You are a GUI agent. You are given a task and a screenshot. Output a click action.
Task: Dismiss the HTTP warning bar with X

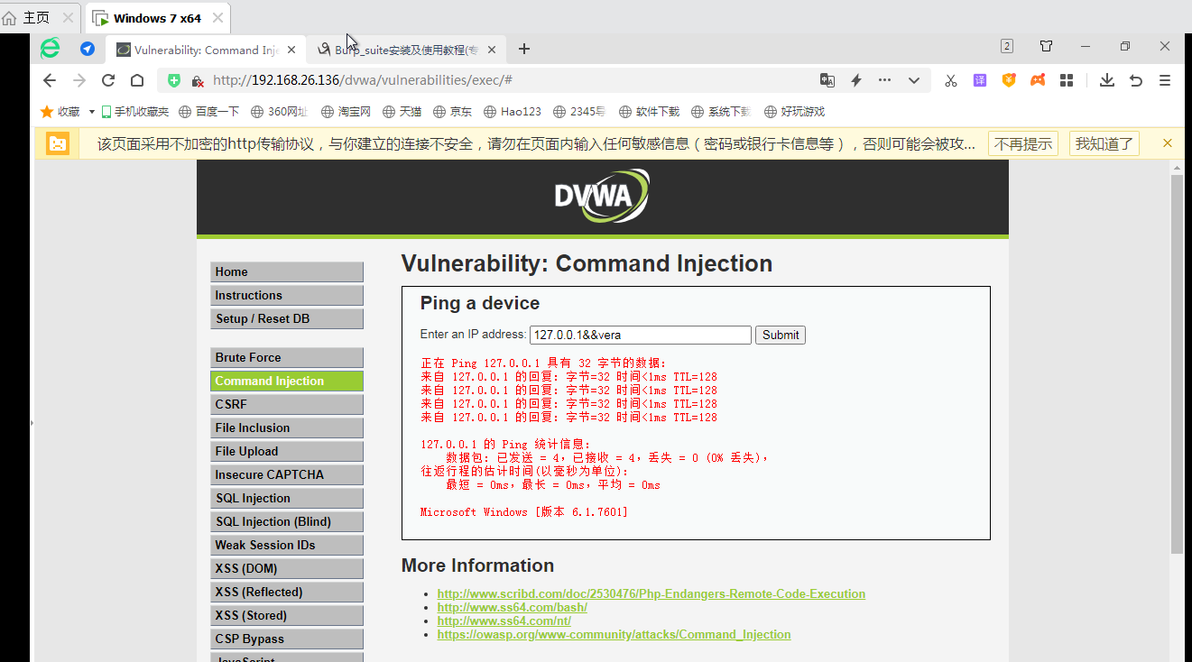click(1168, 143)
